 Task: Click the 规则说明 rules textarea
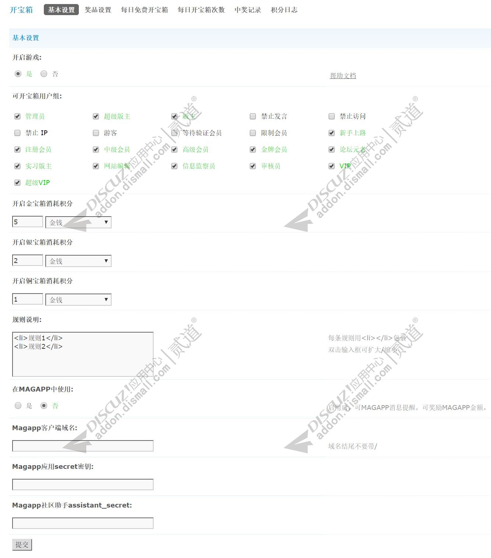tap(83, 354)
